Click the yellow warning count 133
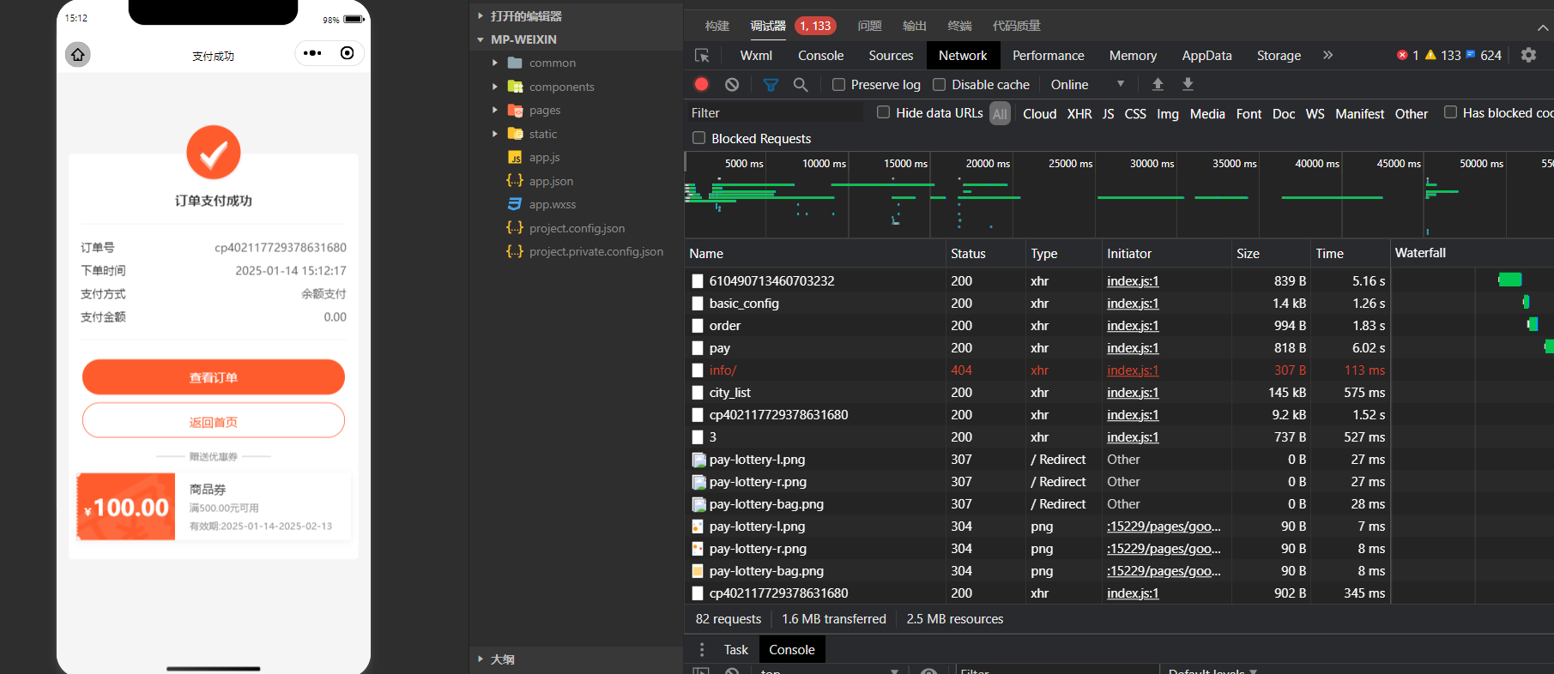The width and height of the screenshot is (1554, 674). (1443, 55)
